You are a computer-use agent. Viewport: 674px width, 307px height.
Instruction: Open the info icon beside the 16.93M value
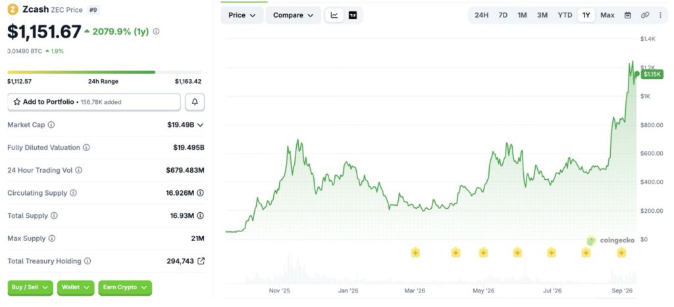click(x=200, y=216)
